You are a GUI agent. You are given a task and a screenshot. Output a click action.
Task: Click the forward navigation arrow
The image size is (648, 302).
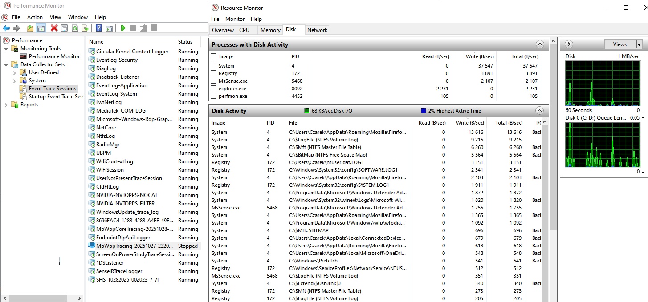[x=16, y=28]
